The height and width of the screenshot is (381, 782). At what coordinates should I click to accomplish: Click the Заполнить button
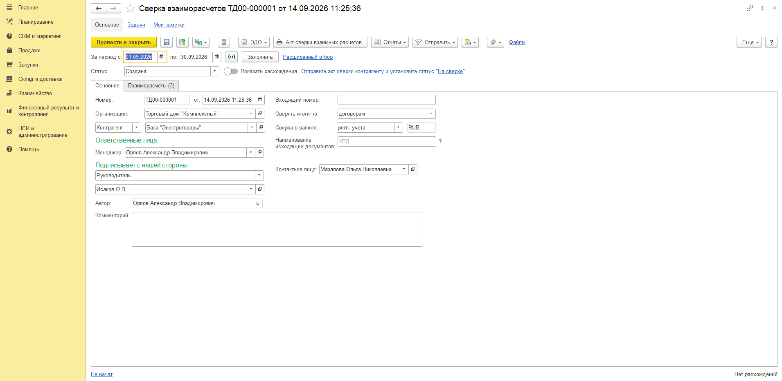(x=260, y=57)
